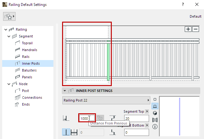This screenshot has width=204, height=139.
Task: Switch post preview to 3D cube view
Action: 155,113
